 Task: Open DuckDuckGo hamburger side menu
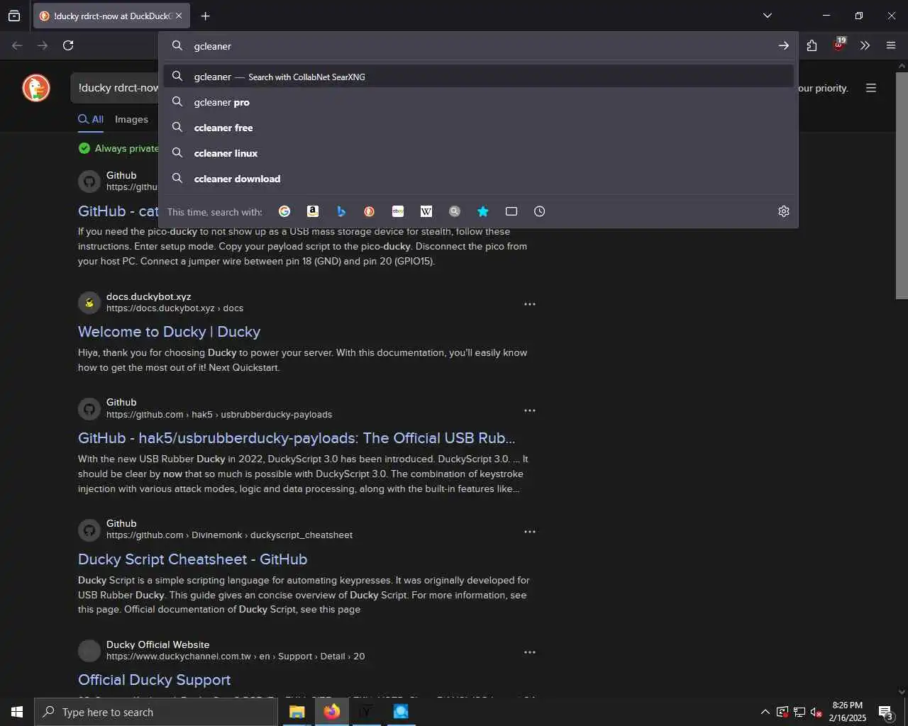871,88
